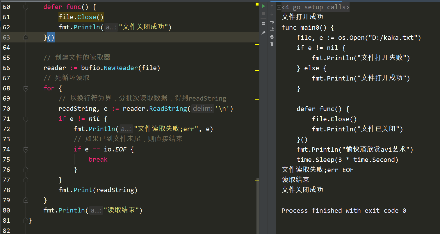440x234 pixels.
Task: Navigate up the stack trace
Action: coord(272,6)
